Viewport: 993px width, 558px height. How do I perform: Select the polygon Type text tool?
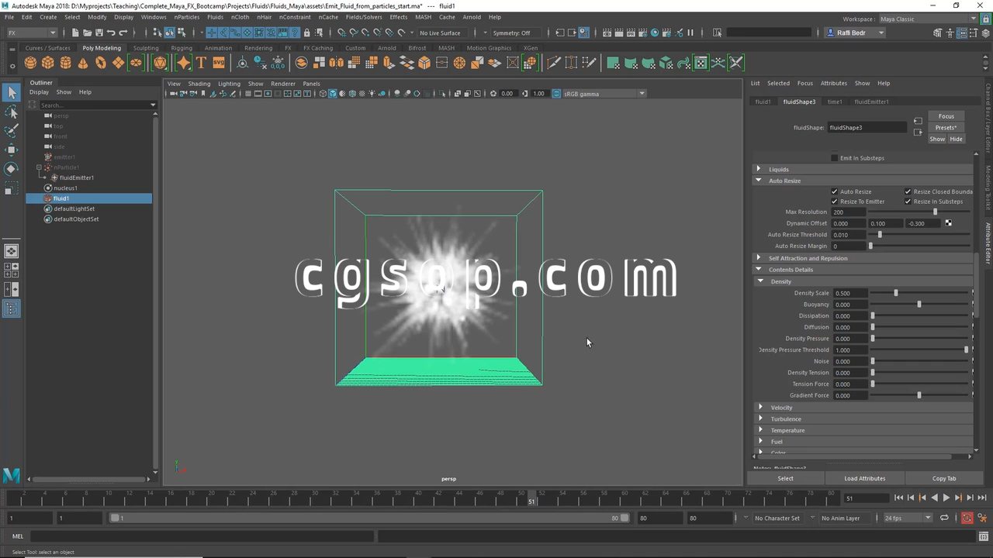click(x=201, y=63)
